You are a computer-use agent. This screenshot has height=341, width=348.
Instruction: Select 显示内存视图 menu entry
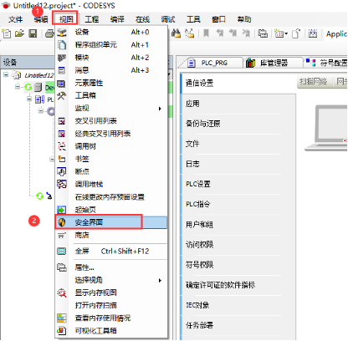pyautogui.click(x=111, y=293)
